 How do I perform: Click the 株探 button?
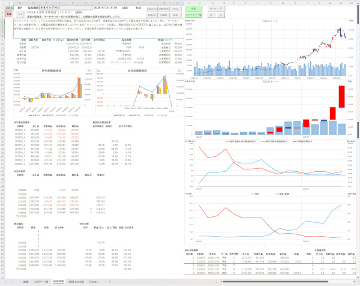point(175,15)
